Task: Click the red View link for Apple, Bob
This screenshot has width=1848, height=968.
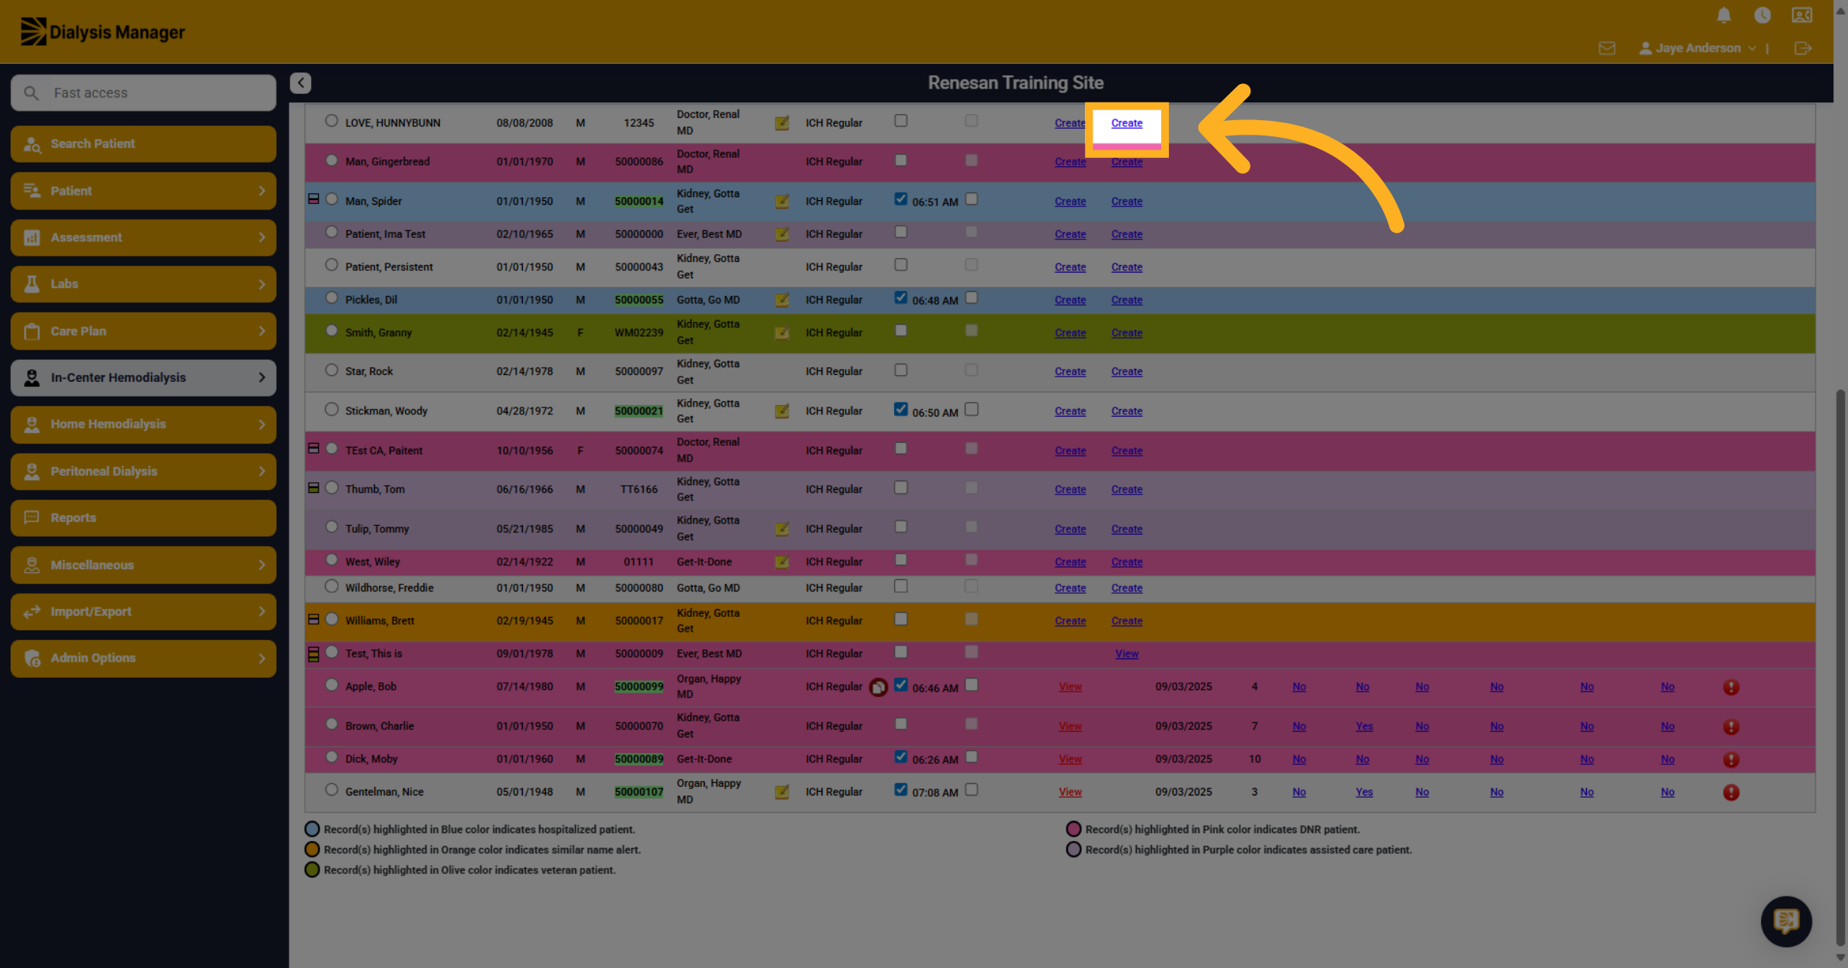Action: click(1070, 687)
